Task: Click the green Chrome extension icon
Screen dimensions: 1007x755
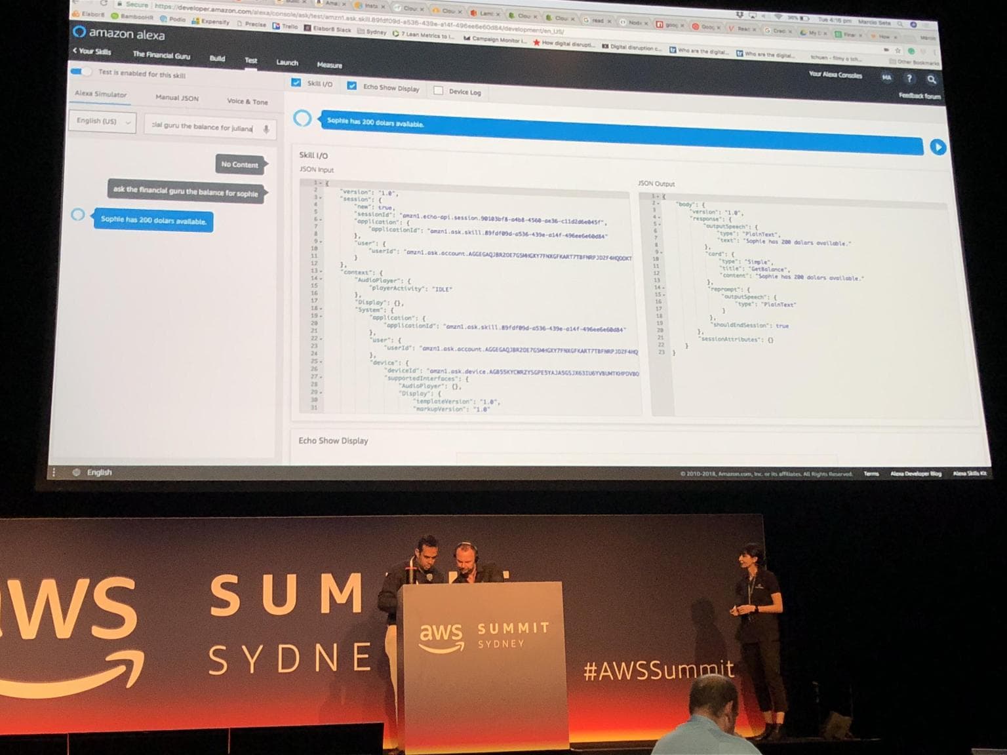Action: pyautogui.click(x=911, y=50)
